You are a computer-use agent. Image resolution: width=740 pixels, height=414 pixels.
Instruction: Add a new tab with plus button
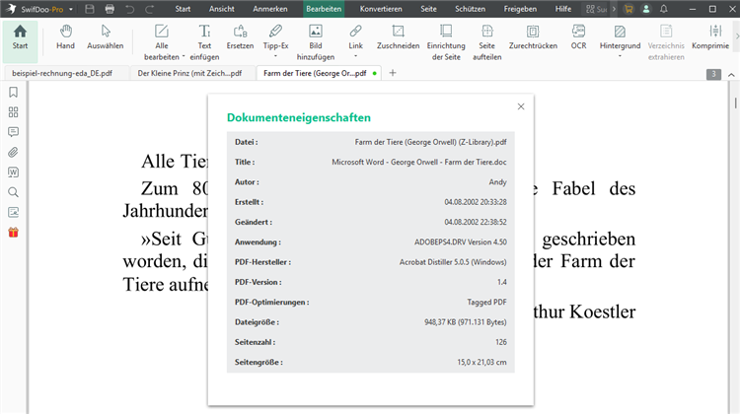pyautogui.click(x=393, y=73)
